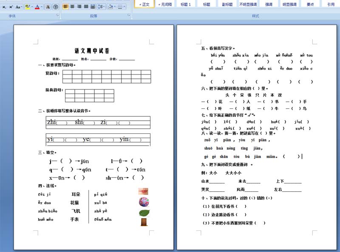
Task: Click the word 耳朵 in the matching exercise
Action: [x=76, y=194]
